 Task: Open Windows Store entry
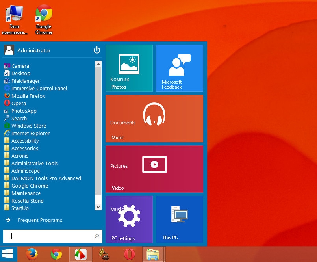click(x=25, y=126)
